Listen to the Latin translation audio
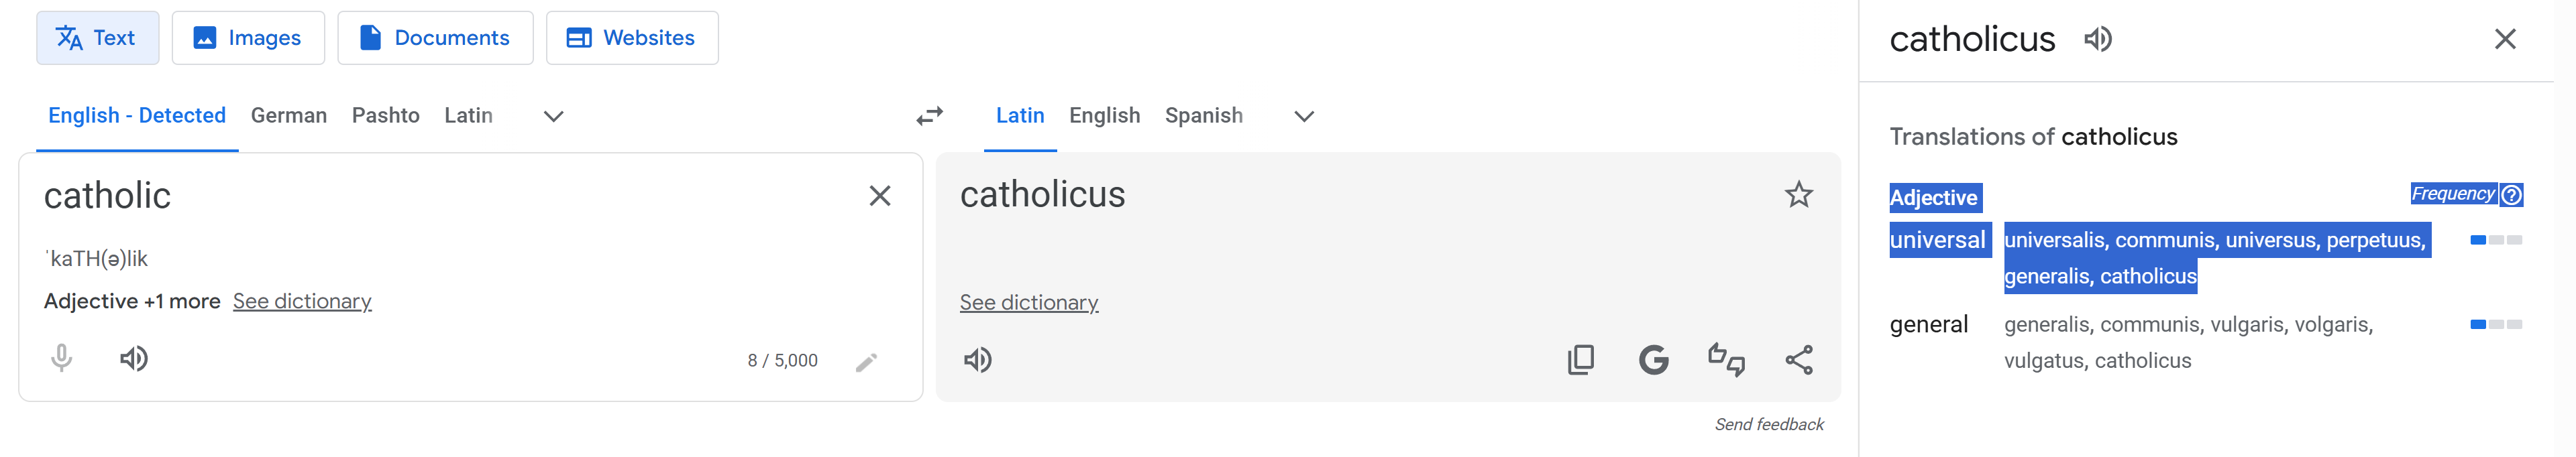2576x457 pixels. [977, 359]
